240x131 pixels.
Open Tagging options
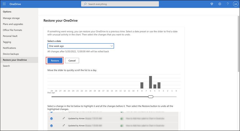tap(7, 42)
